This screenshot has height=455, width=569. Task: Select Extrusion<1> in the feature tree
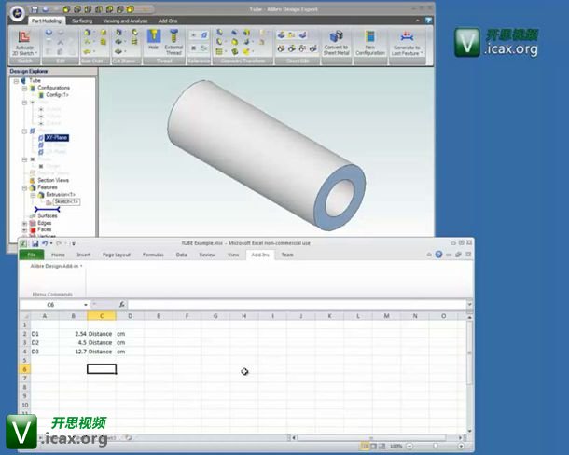(x=58, y=194)
